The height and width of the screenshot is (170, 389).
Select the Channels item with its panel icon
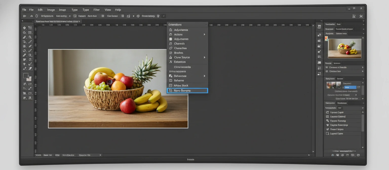pos(180,44)
